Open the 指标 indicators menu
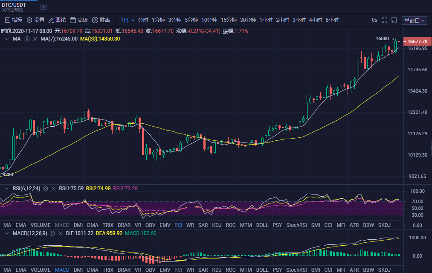Image resolution: width=432 pixels, height=273 pixels. [14, 20]
